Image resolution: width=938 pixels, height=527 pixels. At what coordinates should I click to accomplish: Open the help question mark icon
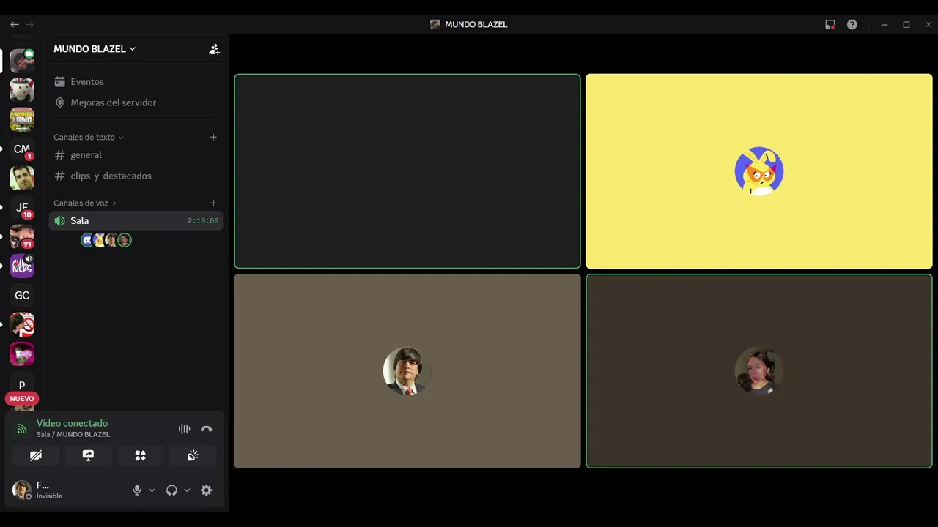point(852,24)
